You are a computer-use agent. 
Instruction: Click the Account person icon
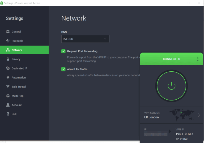8,105
